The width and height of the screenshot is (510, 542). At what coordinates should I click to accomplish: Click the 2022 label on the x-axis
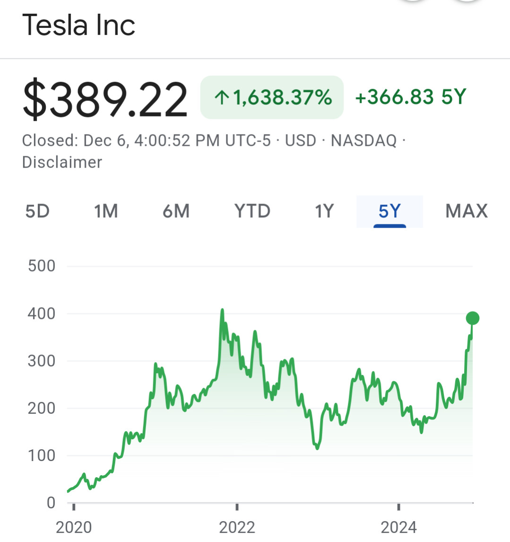coord(237,527)
